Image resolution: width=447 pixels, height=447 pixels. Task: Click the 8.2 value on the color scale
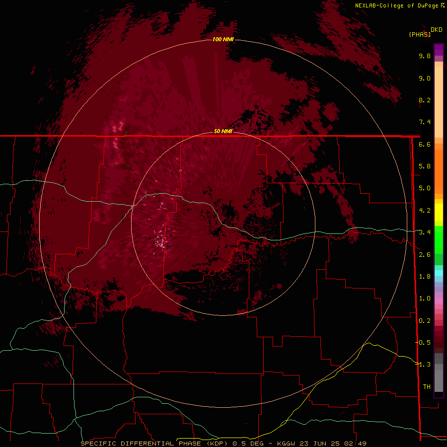tap(425, 100)
